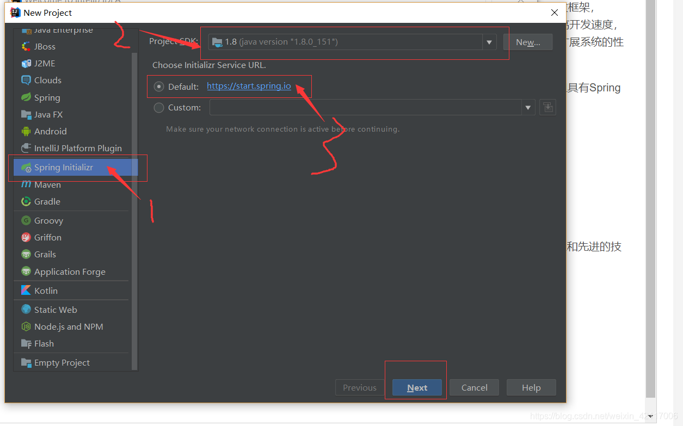The width and height of the screenshot is (683, 426).
Task: Click the IntelliJ Platform Plugin icon
Action: point(26,148)
